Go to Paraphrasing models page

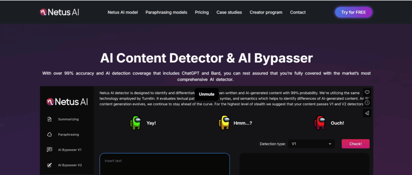coord(166,12)
